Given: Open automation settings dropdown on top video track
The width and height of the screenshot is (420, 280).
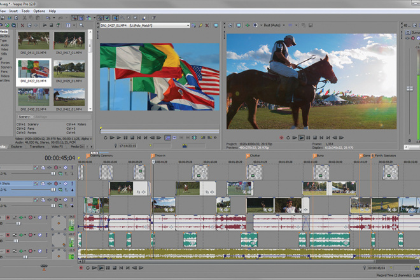Looking at the screenshot, I should (x=60, y=167).
